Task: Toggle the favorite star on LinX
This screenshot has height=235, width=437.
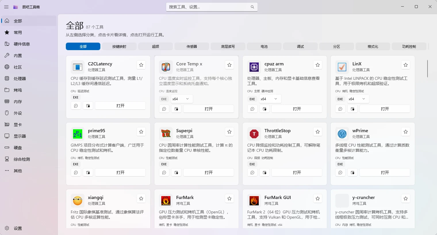Action: [x=406, y=65]
